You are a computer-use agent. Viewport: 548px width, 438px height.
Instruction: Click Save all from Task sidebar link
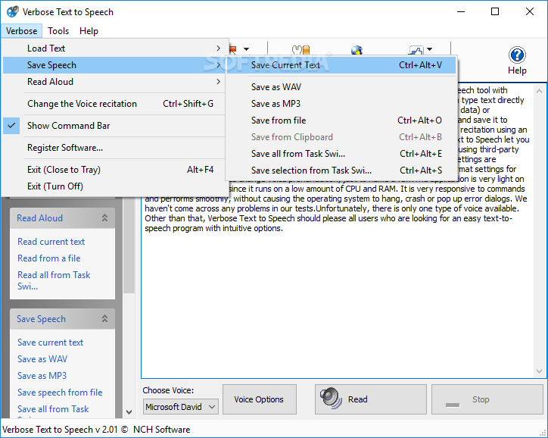53,409
